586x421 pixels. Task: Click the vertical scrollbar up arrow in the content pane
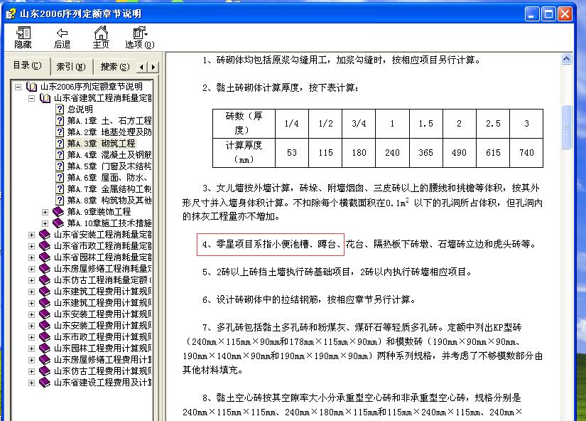[567, 59]
